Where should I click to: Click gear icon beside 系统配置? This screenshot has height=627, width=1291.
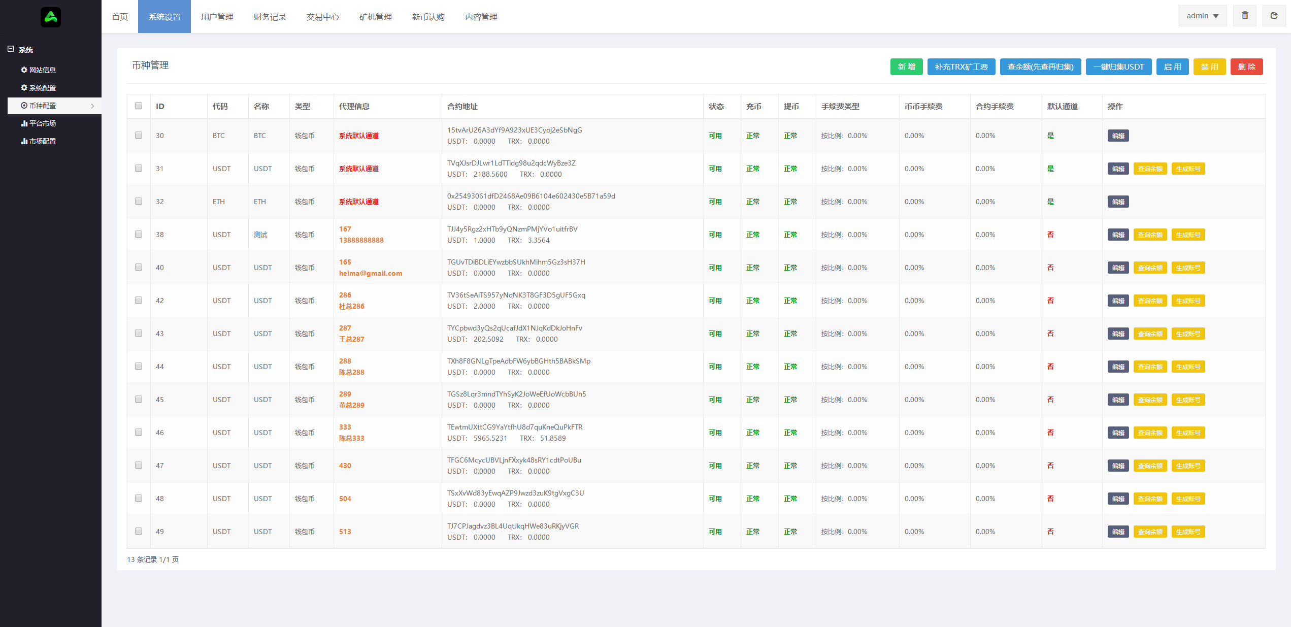point(24,88)
